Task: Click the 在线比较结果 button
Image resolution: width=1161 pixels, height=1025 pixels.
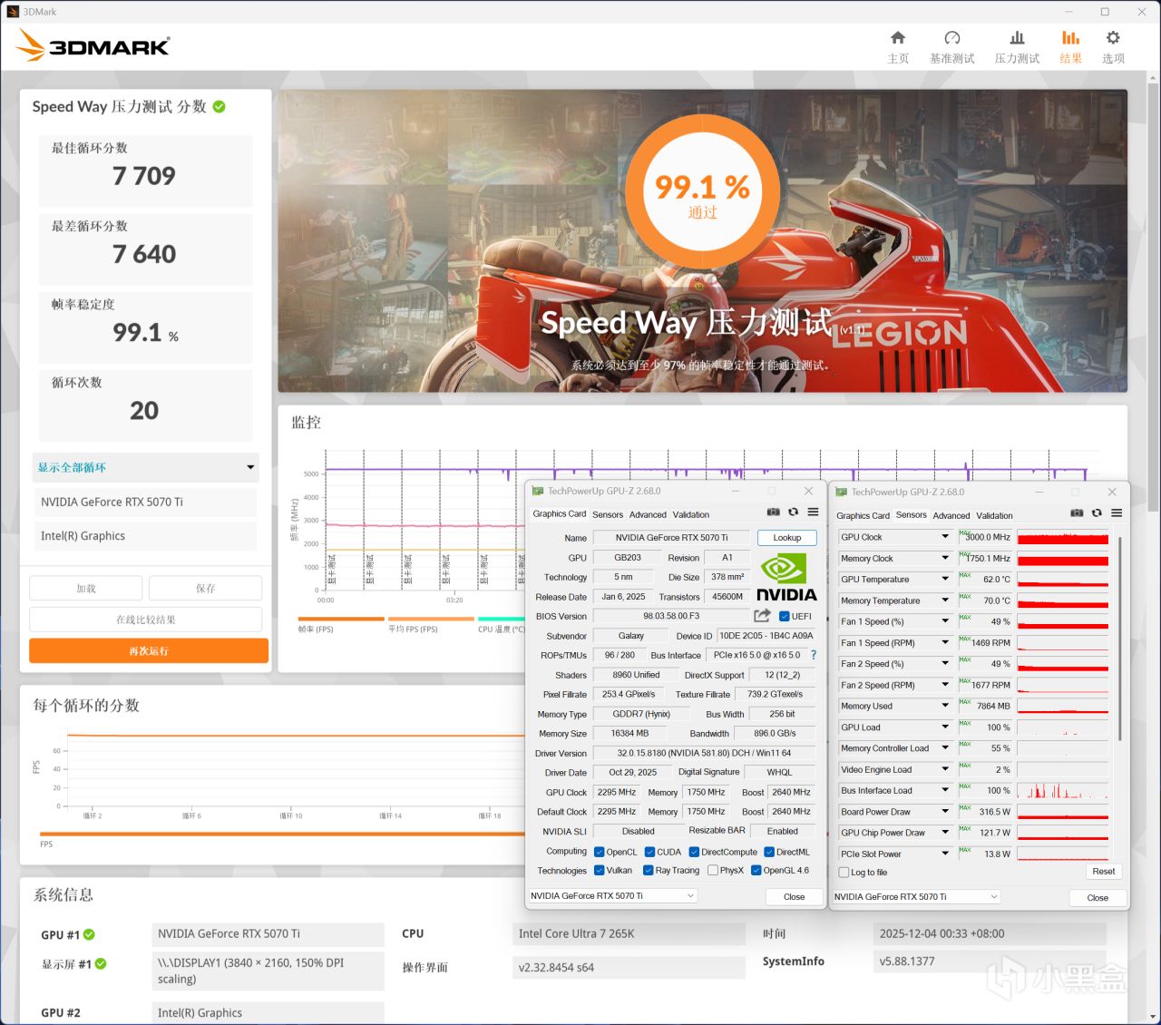Action: click(x=146, y=620)
